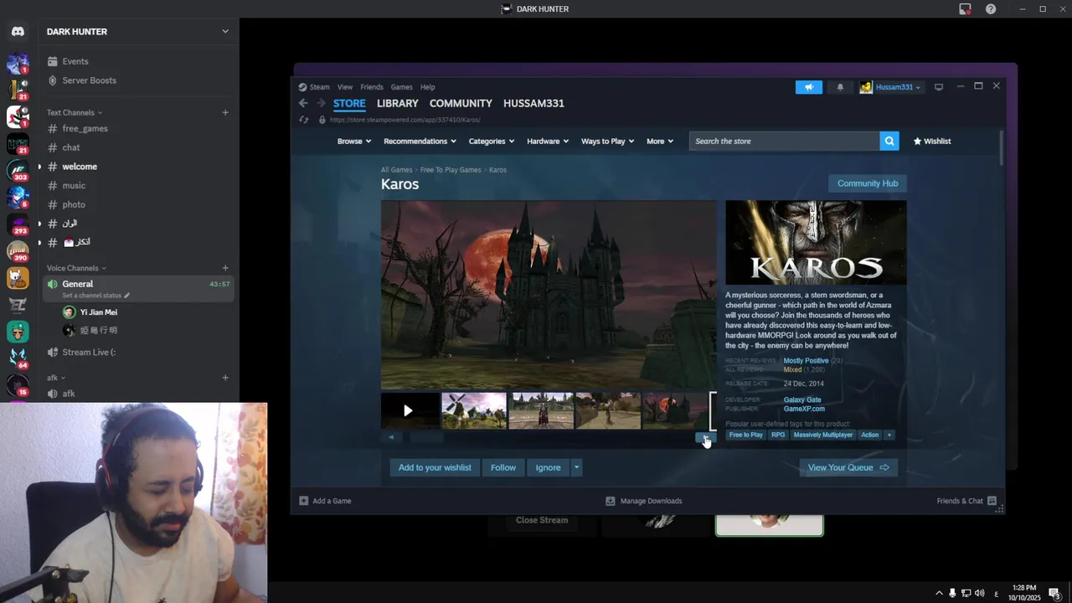Show hidden system tray icons chevron
Viewport: 1072px width, 603px height.
coord(939,593)
